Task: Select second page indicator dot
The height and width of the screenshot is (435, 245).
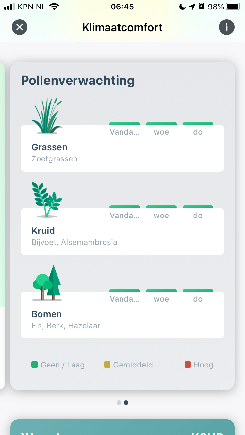Action: click(x=126, y=403)
